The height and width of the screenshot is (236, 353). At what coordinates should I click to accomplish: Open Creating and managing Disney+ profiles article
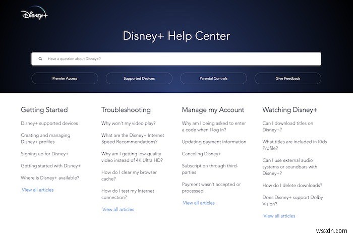coord(45,139)
